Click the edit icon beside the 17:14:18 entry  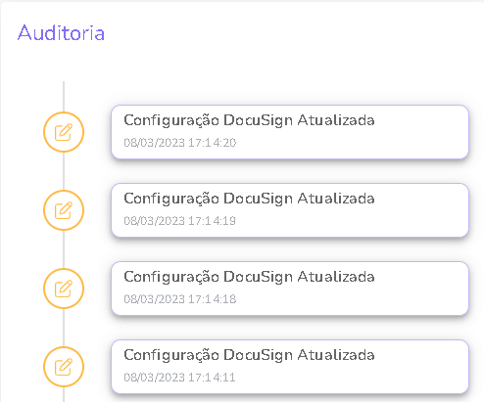[64, 289]
